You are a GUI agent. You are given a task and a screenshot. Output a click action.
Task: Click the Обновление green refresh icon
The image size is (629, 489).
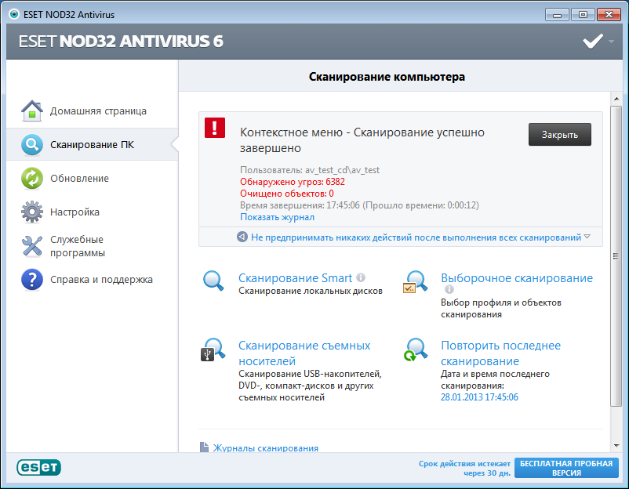(x=31, y=179)
